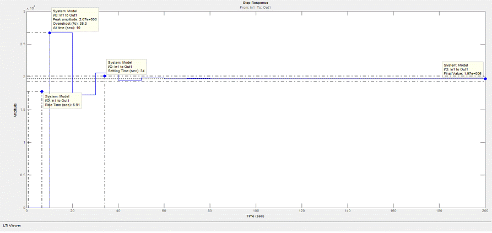Click the 0.5 tick label on amplitude axis
This screenshot has height=233, width=492.
(23, 175)
